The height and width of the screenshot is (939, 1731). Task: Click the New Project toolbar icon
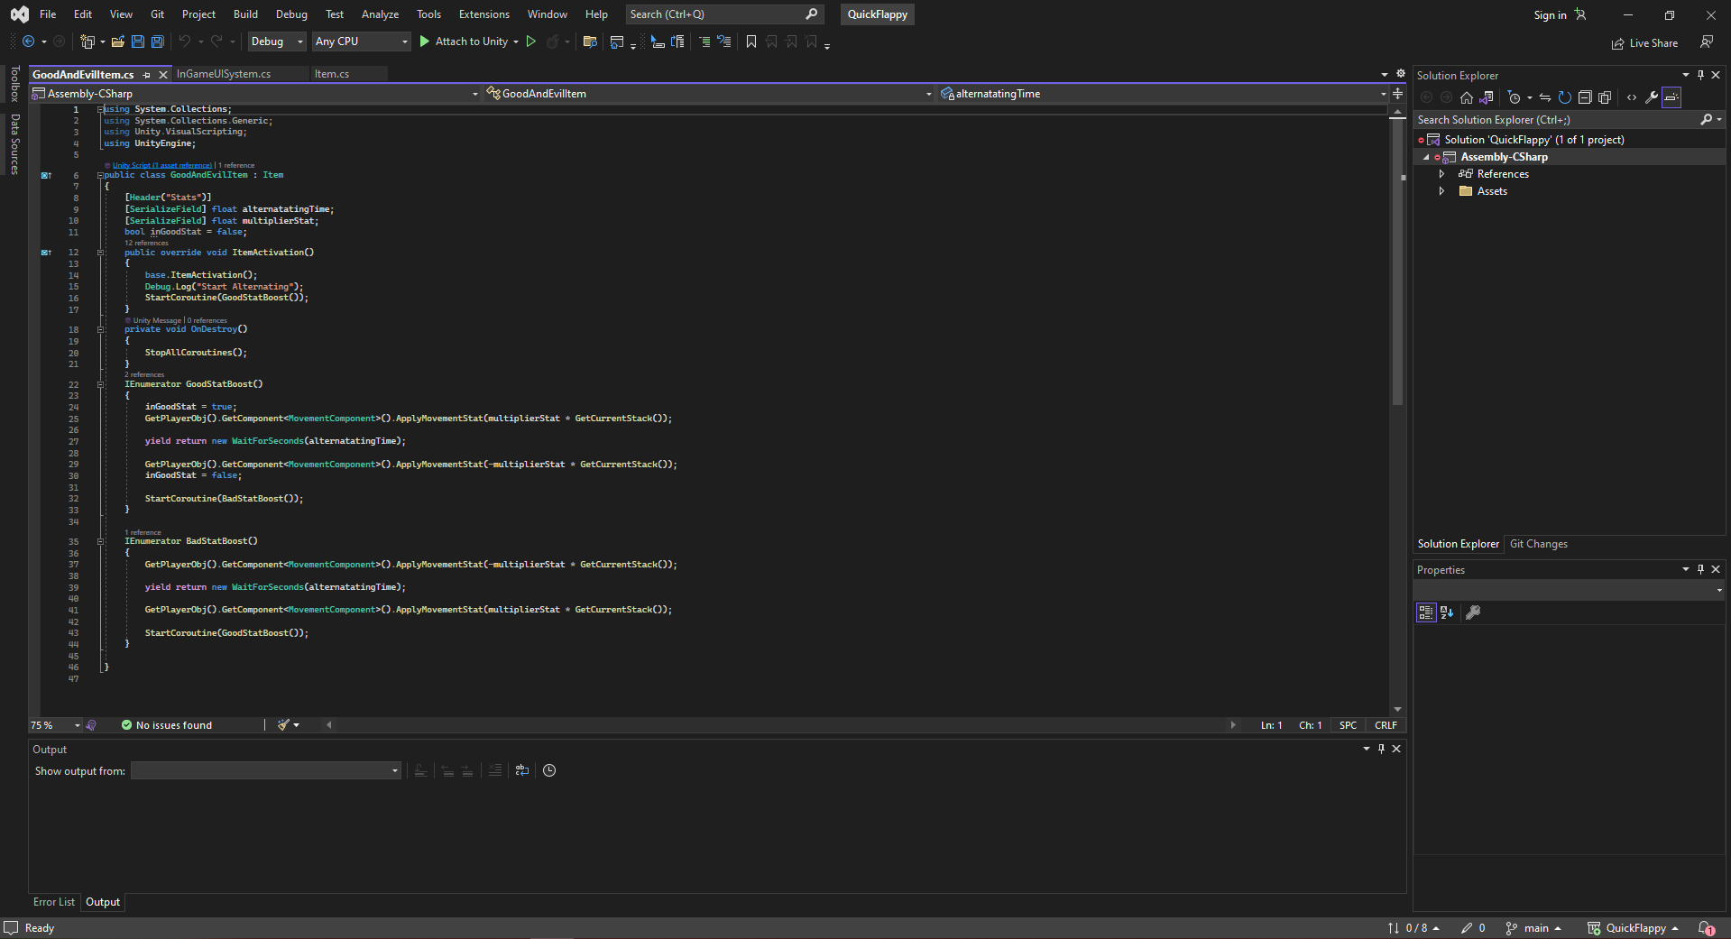point(87,41)
